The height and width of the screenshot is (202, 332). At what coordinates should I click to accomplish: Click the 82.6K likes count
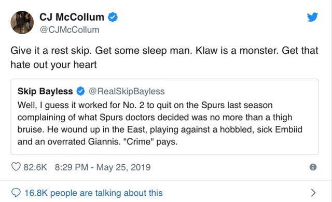point(35,167)
